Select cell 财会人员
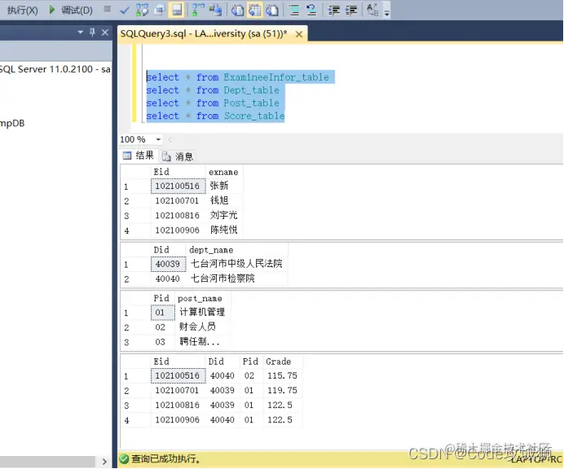The width and height of the screenshot is (564, 469). click(x=203, y=327)
